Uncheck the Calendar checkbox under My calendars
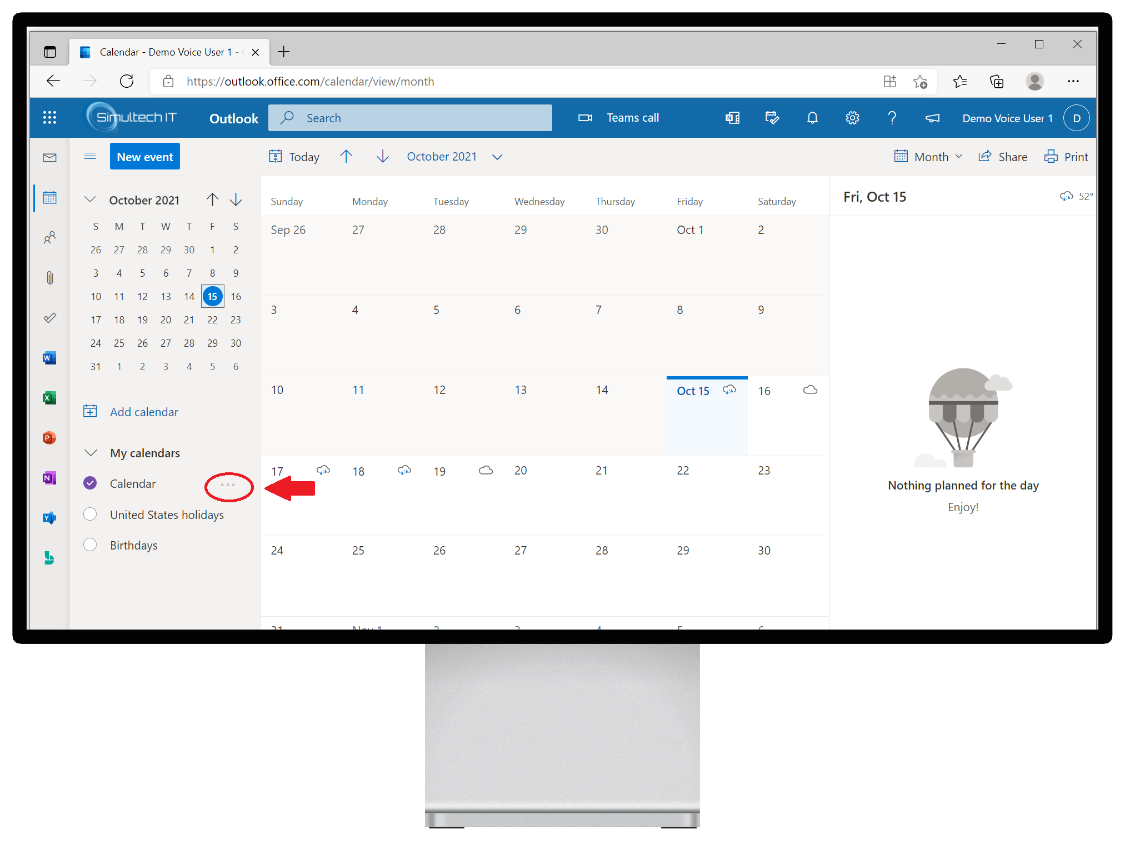Screen dimensions: 1125x849 click(90, 483)
